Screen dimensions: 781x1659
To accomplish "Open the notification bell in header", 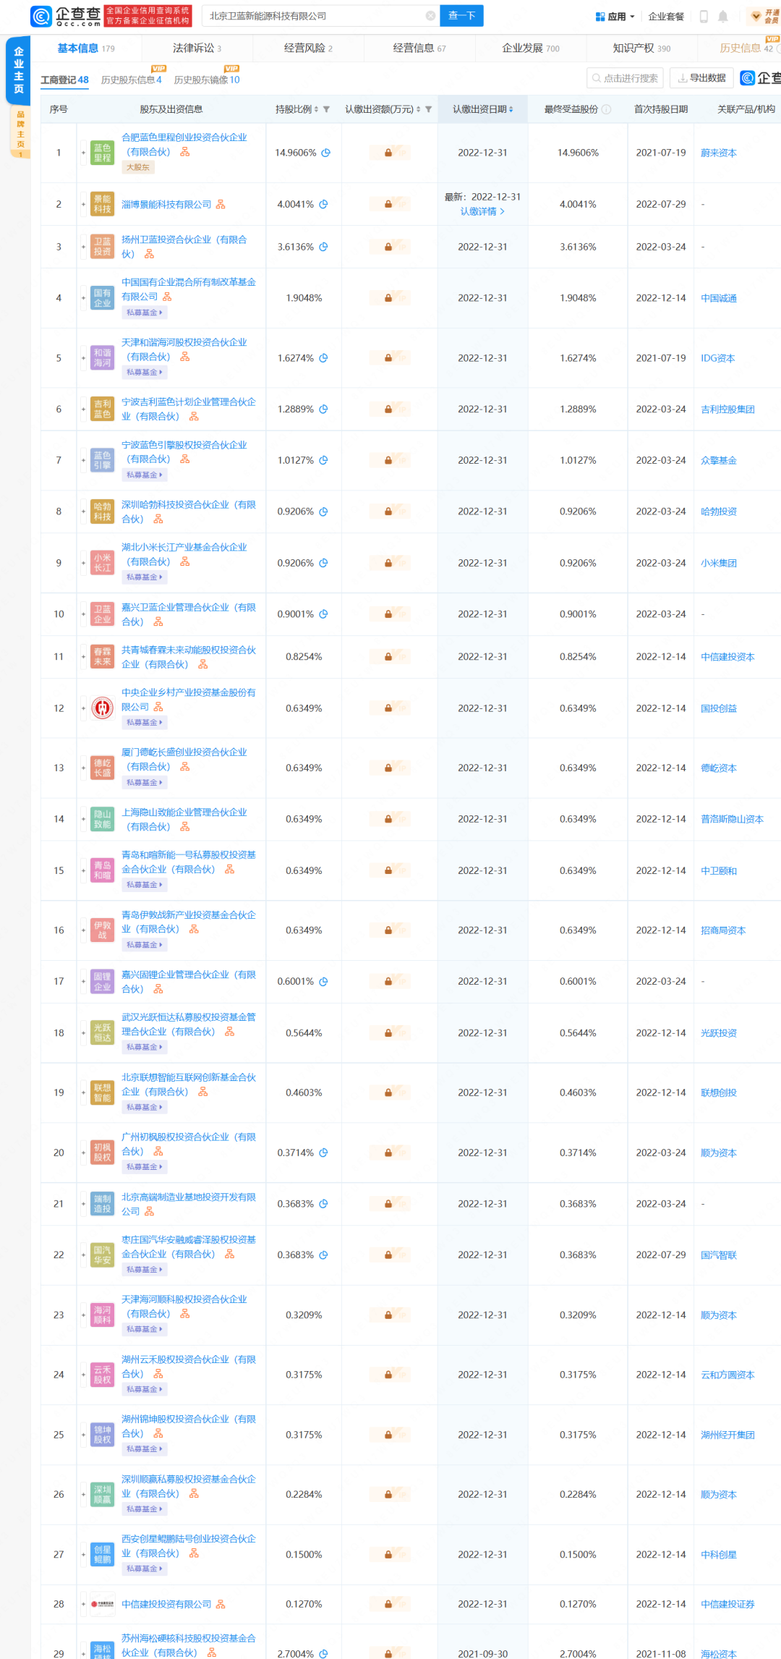I will pyautogui.click(x=723, y=16).
